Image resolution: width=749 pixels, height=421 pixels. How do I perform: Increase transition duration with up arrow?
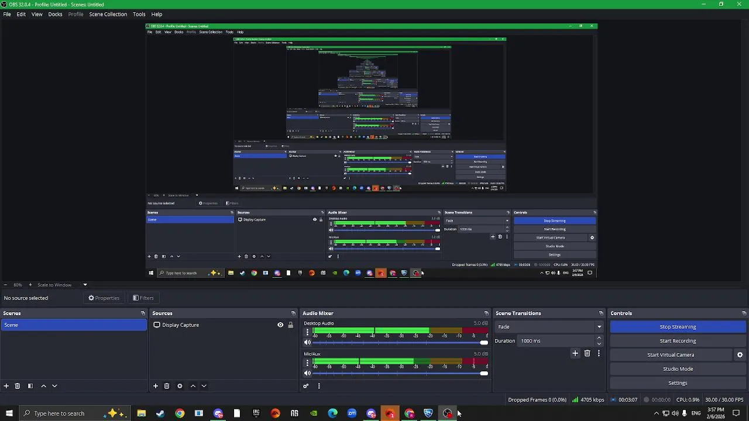[599, 338]
